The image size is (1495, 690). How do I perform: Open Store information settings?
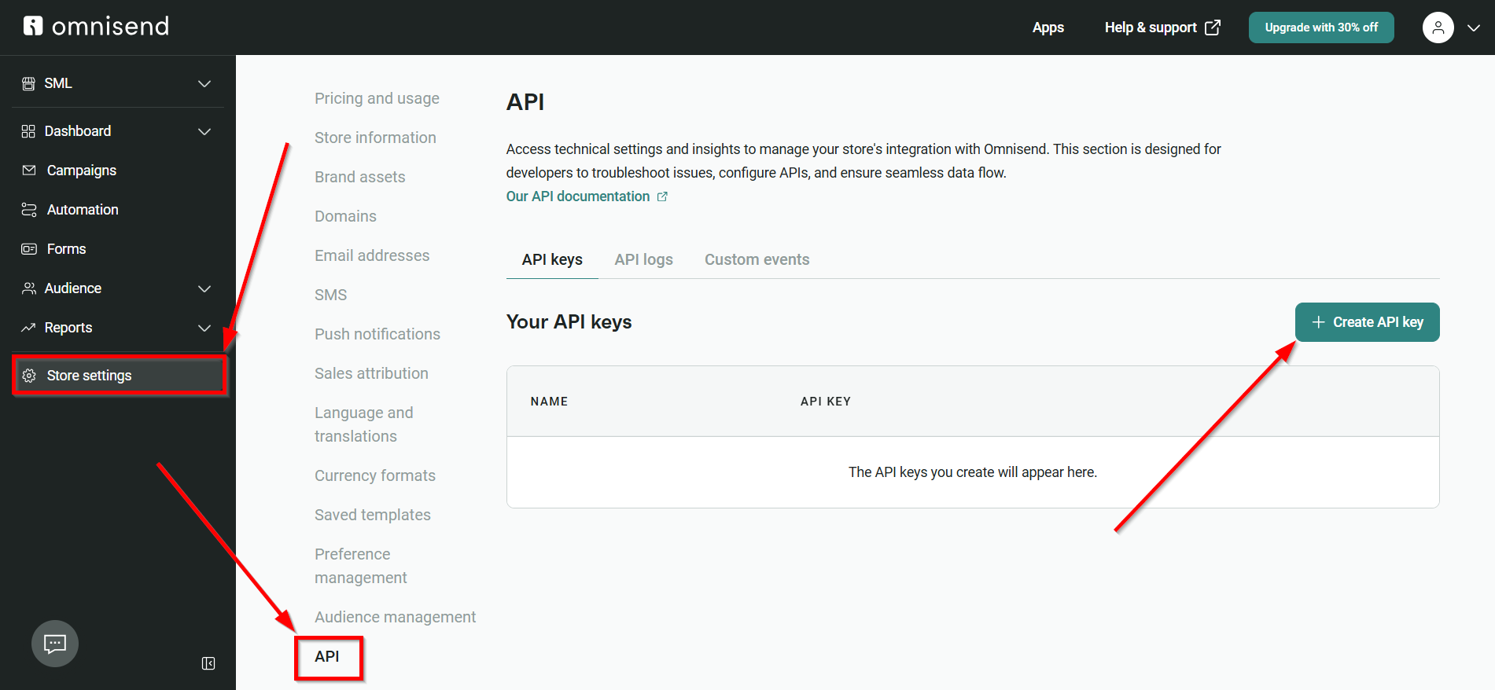point(375,138)
